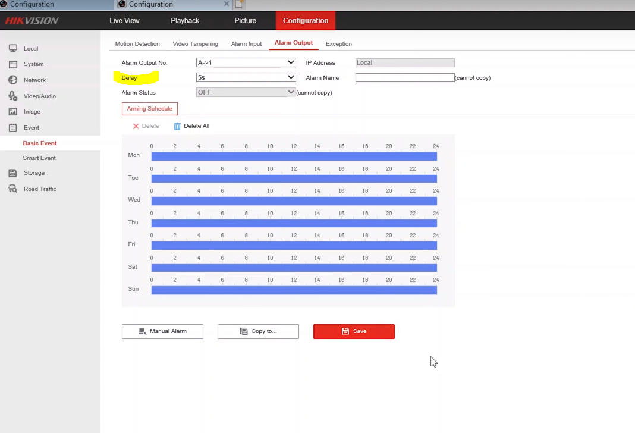Open the Exception tab
Viewport: 635px width, 433px height.
pos(338,44)
